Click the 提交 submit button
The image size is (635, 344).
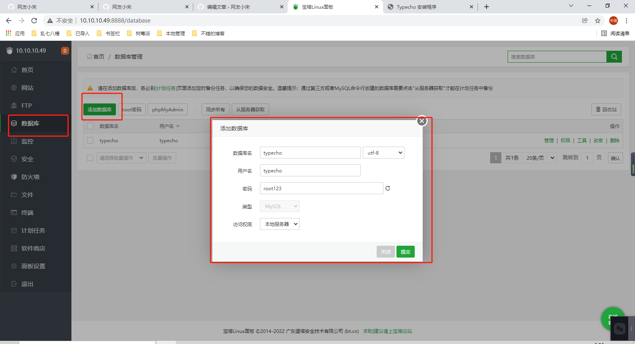point(406,252)
